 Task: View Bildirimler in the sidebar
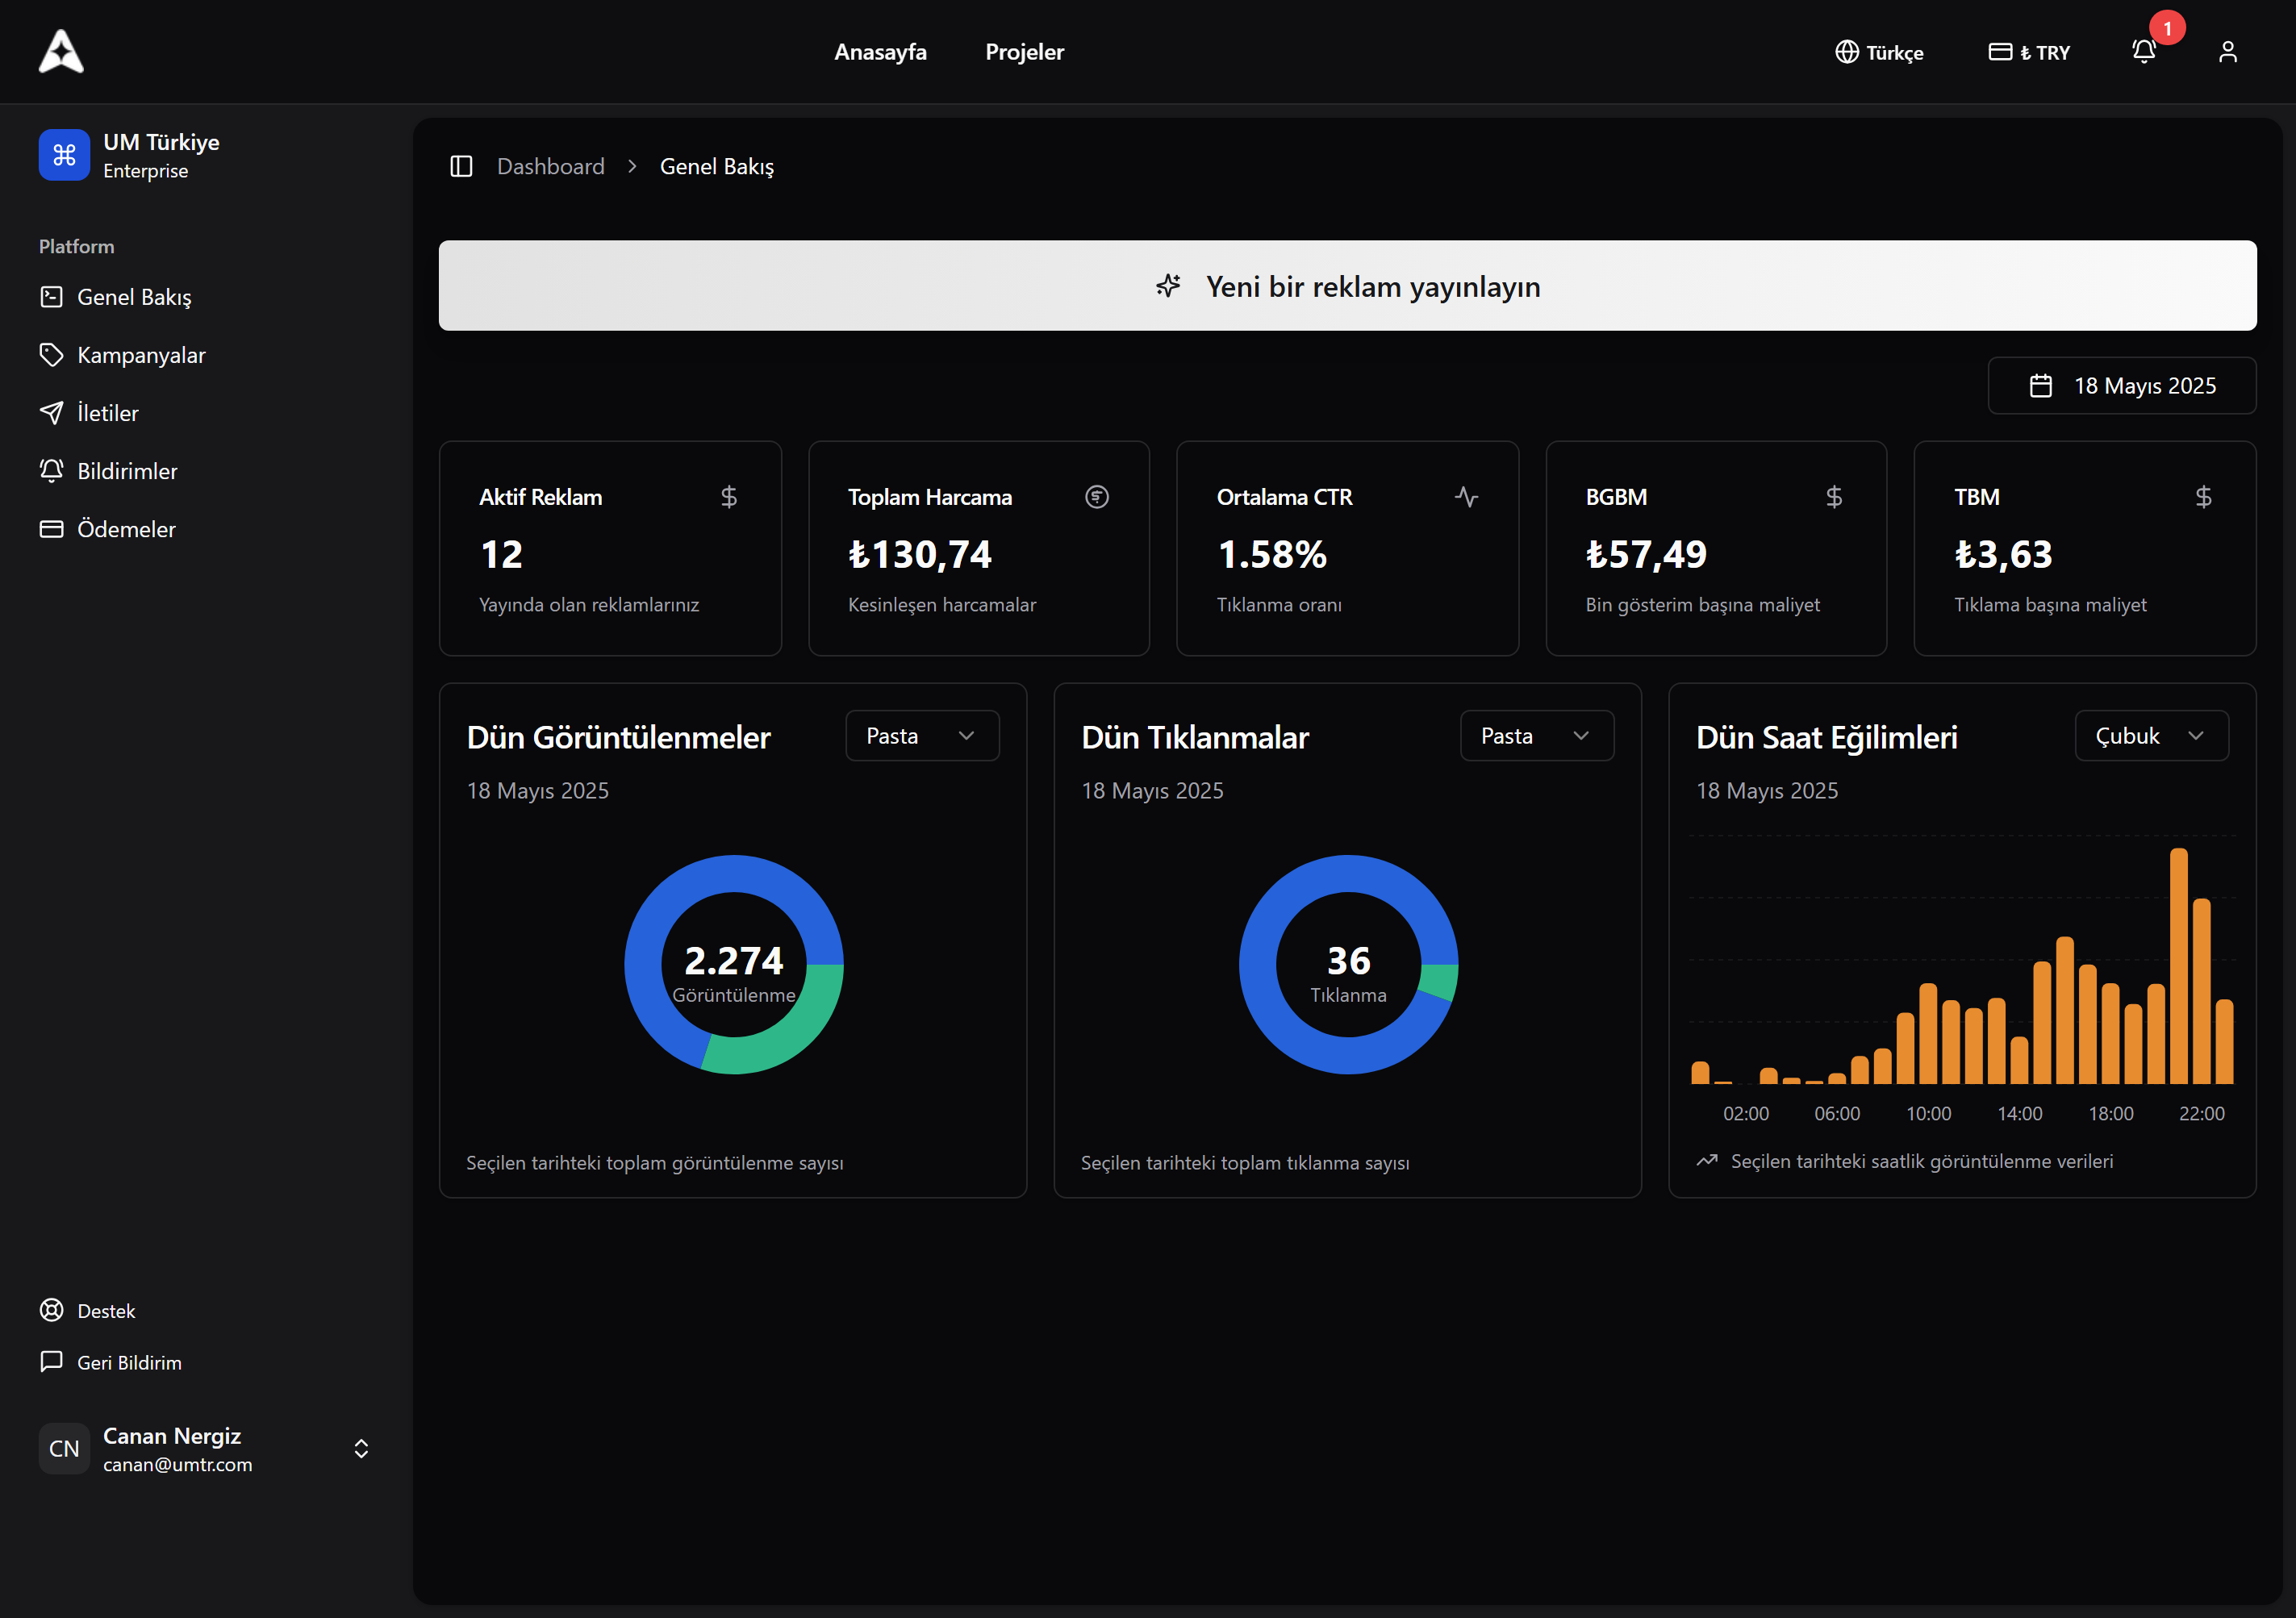tap(127, 470)
